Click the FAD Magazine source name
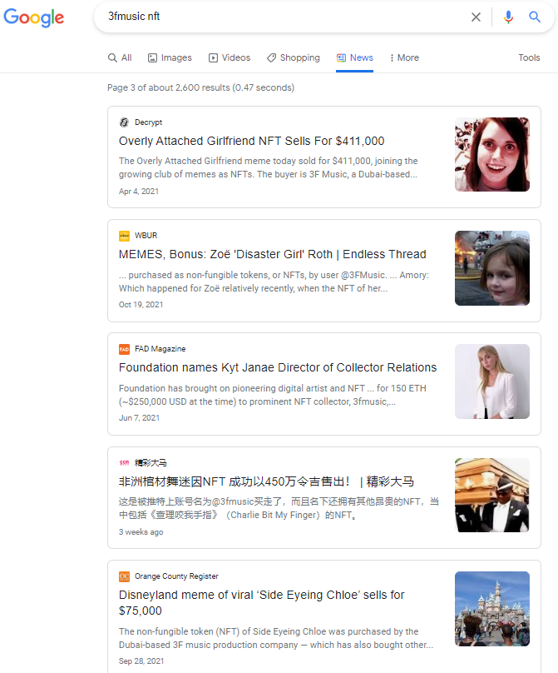 160,349
